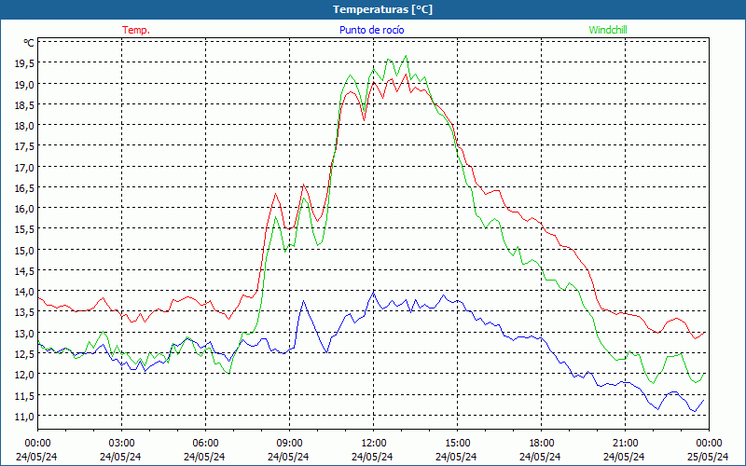The height and width of the screenshot is (466, 746).
Task: Click the 17,5 y-axis value
Action: [24, 146]
